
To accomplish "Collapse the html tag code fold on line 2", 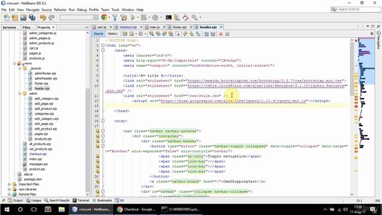I will 103,45.
